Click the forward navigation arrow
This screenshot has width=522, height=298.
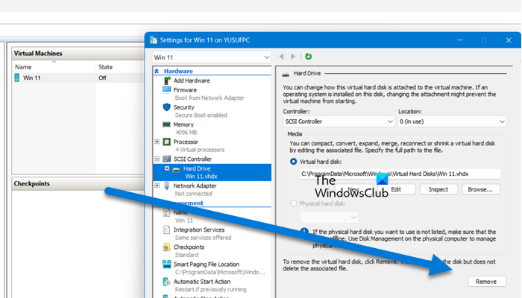click(x=293, y=57)
